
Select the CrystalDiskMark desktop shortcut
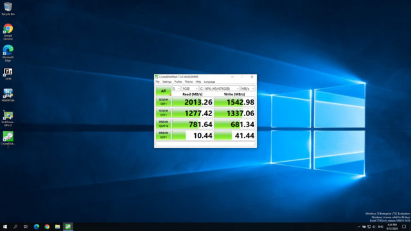coord(8,140)
